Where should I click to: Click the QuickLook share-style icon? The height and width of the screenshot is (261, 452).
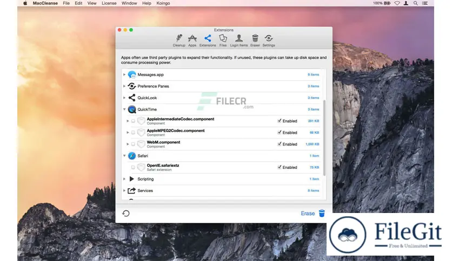(132, 98)
